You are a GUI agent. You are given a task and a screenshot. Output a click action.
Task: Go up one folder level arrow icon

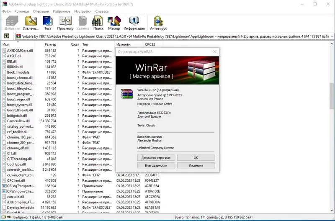7,36
